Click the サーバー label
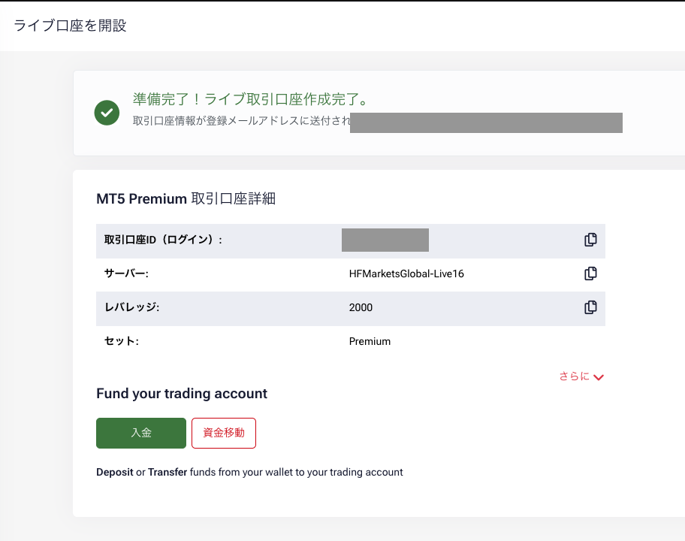This screenshot has height=541, width=685. pyautogui.click(x=126, y=274)
